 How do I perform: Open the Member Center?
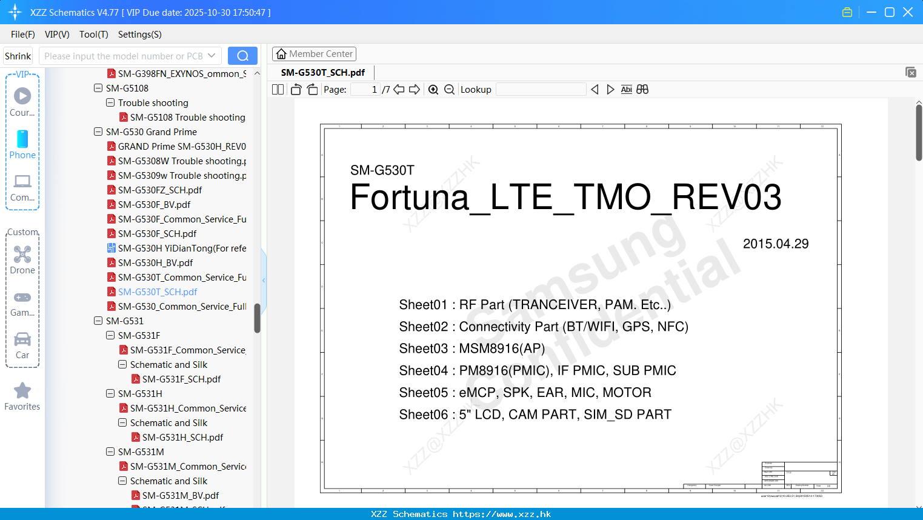click(x=314, y=54)
